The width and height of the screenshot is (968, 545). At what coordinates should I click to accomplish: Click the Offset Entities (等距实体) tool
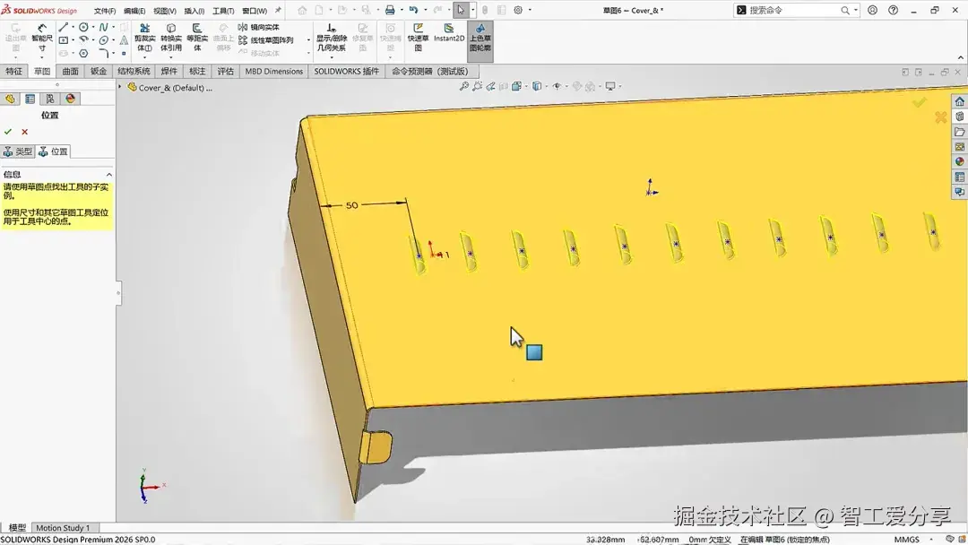[x=197, y=38]
